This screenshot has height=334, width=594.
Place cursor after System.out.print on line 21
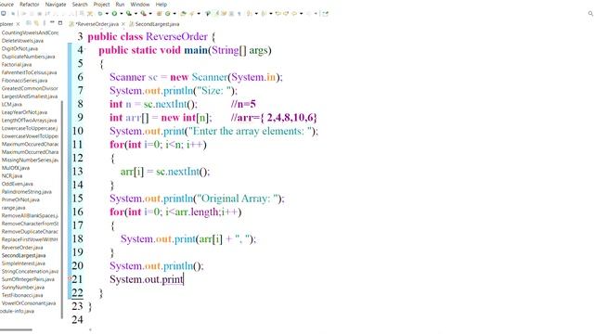(x=184, y=279)
